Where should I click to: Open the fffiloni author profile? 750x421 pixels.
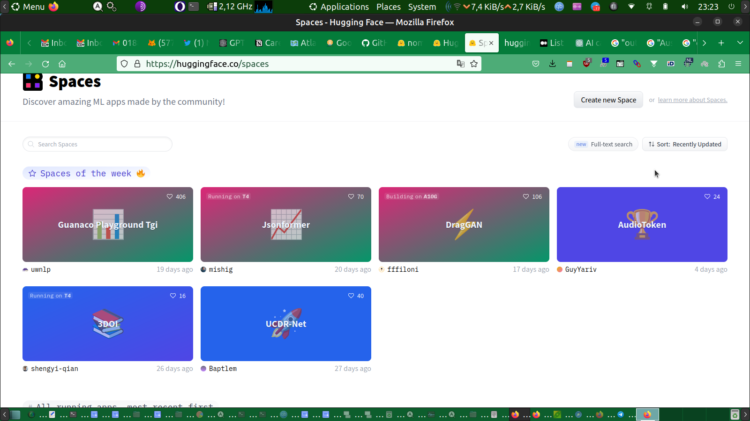[x=403, y=269]
